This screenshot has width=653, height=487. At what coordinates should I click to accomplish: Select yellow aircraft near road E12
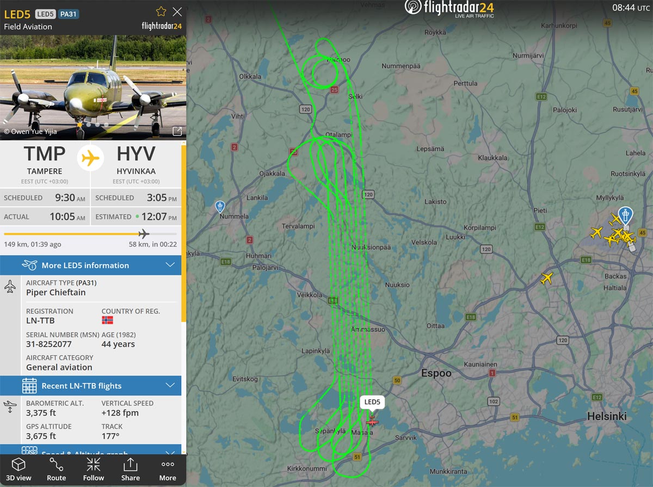tap(546, 279)
